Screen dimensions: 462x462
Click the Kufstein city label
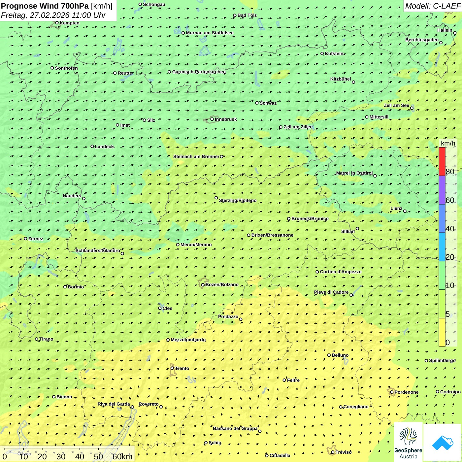click(x=334, y=53)
